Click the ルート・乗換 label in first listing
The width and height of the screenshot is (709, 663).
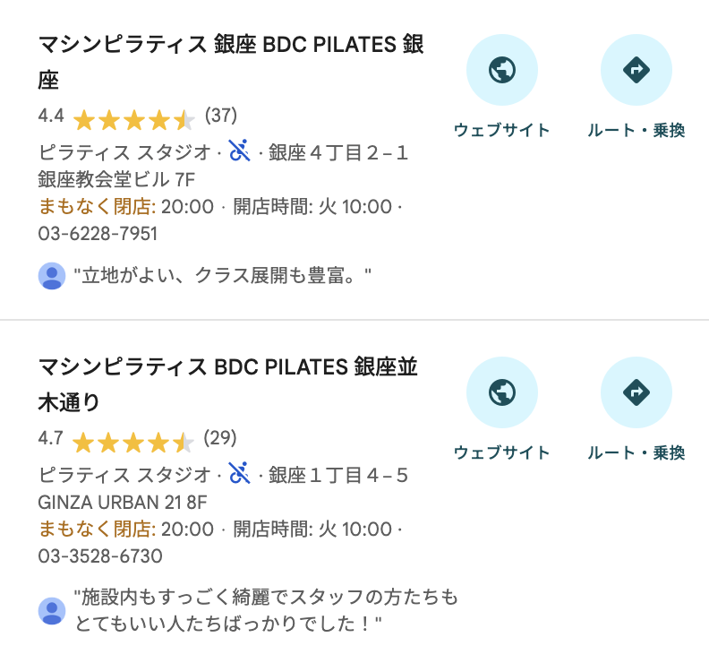(x=636, y=131)
